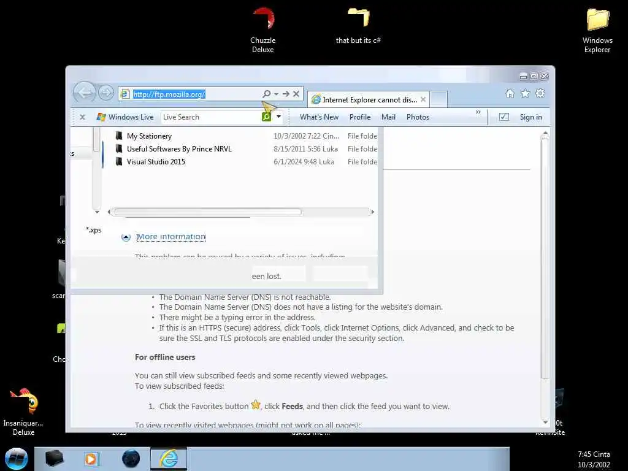The image size is (628, 471).
Task: Minimize the Internet Explorer window
Action: 523,76
